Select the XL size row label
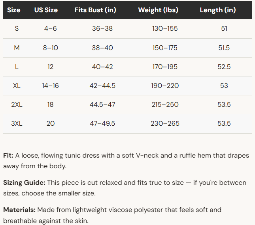Screen dimensions: 255x225 (17, 86)
